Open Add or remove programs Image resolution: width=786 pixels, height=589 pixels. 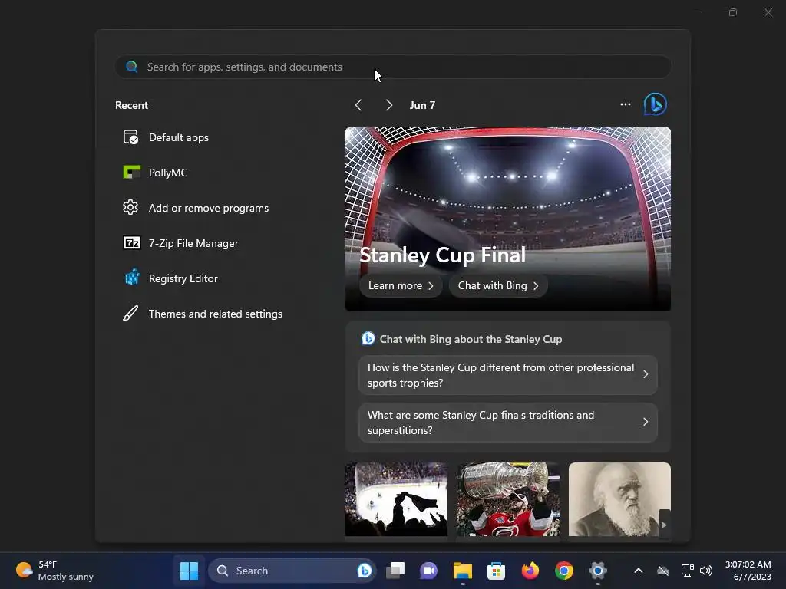(209, 208)
